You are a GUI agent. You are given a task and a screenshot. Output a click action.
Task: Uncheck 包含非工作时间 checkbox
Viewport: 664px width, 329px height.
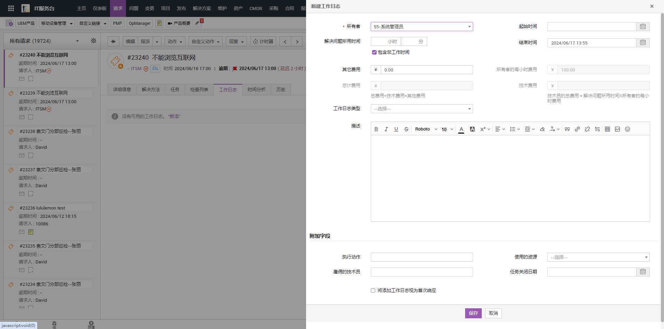coord(374,52)
